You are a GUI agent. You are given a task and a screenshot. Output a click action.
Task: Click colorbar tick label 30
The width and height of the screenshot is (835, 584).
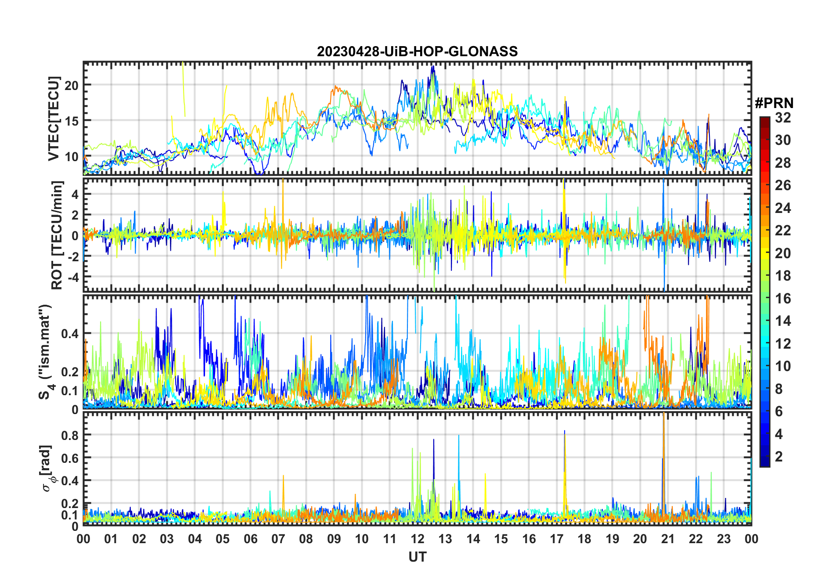[782, 140]
